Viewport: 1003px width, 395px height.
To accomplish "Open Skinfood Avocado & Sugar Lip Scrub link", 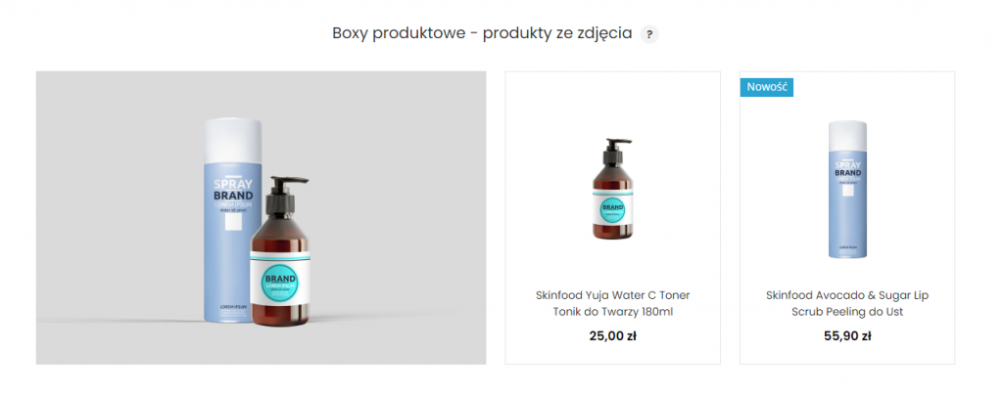I will click(847, 304).
